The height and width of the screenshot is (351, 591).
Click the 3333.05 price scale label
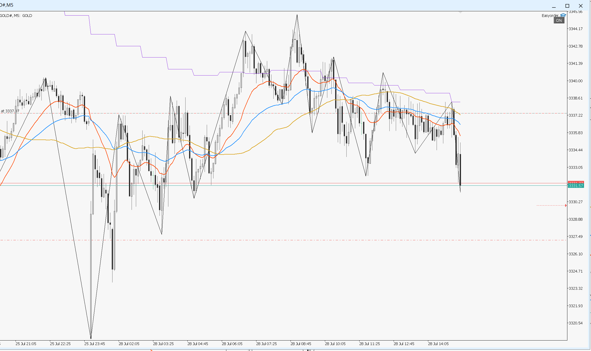[576, 167]
